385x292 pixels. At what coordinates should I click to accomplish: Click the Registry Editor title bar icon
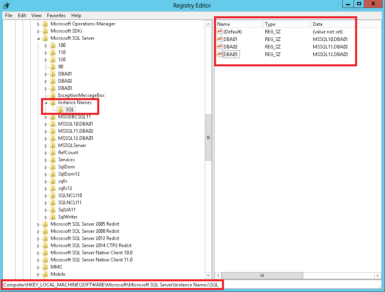(x=6, y=5)
